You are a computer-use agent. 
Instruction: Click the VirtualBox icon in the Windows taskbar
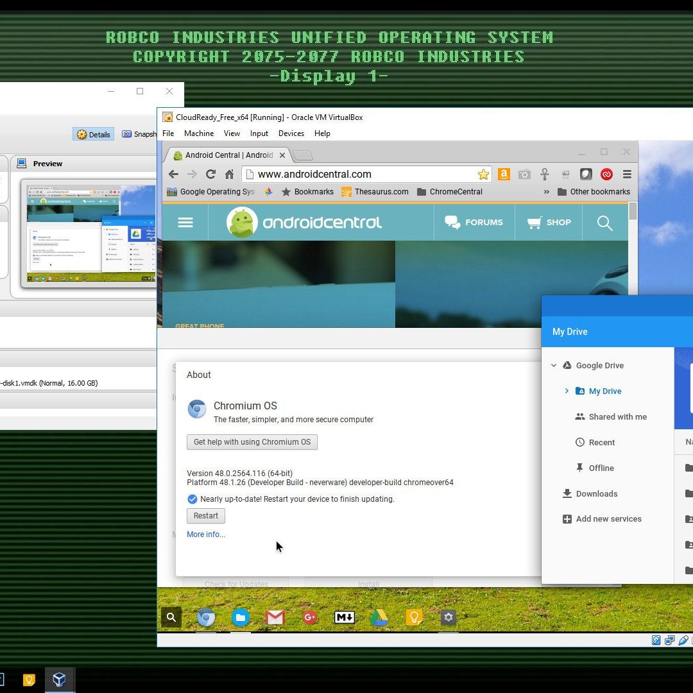pos(60,680)
